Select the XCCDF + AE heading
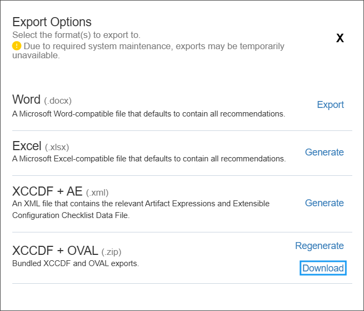This screenshot has height=311, width=364. point(47,192)
